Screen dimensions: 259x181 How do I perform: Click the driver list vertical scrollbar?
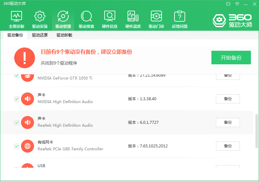coord(256,131)
